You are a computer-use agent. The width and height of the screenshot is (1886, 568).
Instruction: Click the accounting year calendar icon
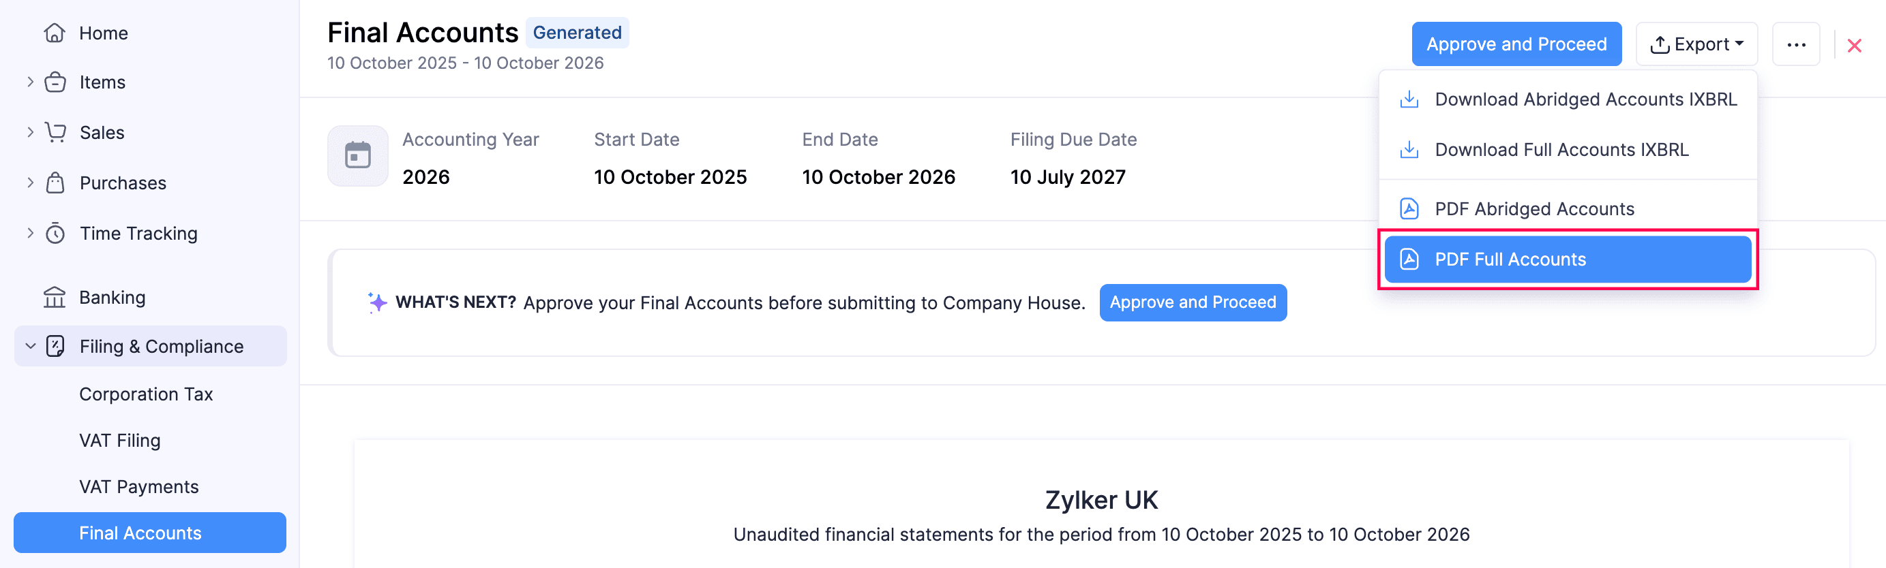[x=357, y=155]
